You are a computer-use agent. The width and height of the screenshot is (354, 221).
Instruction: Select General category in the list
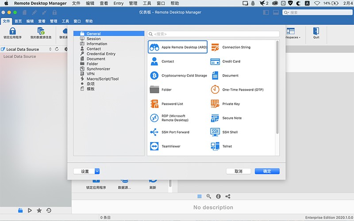[109, 34]
